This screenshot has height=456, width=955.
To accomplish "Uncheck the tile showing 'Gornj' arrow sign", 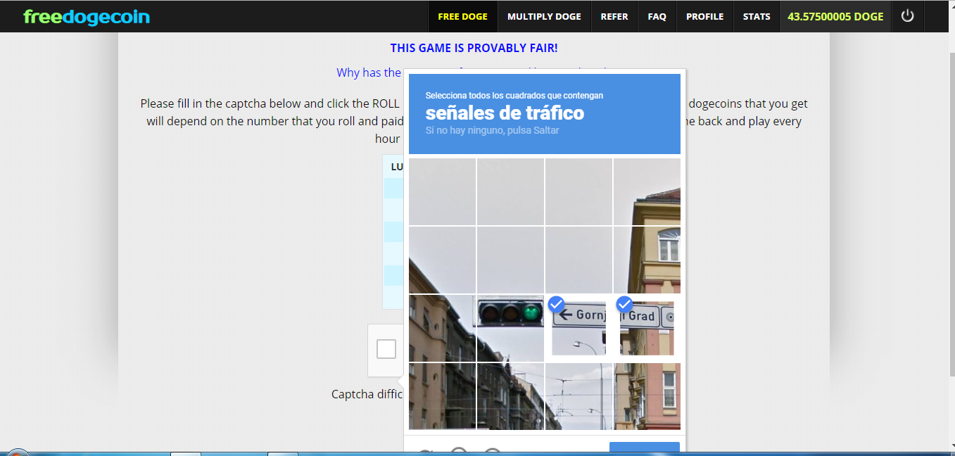I will pyautogui.click(x=579, y=328).
